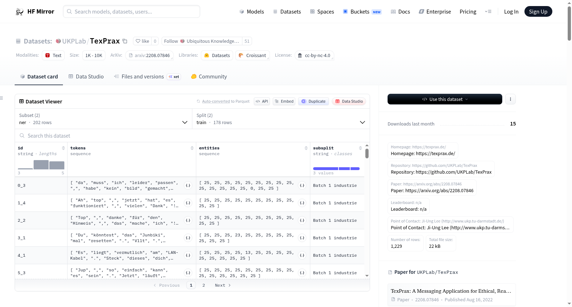Open Buckets in the navigation bar
The image size is (572, 307).
point(362,12)
